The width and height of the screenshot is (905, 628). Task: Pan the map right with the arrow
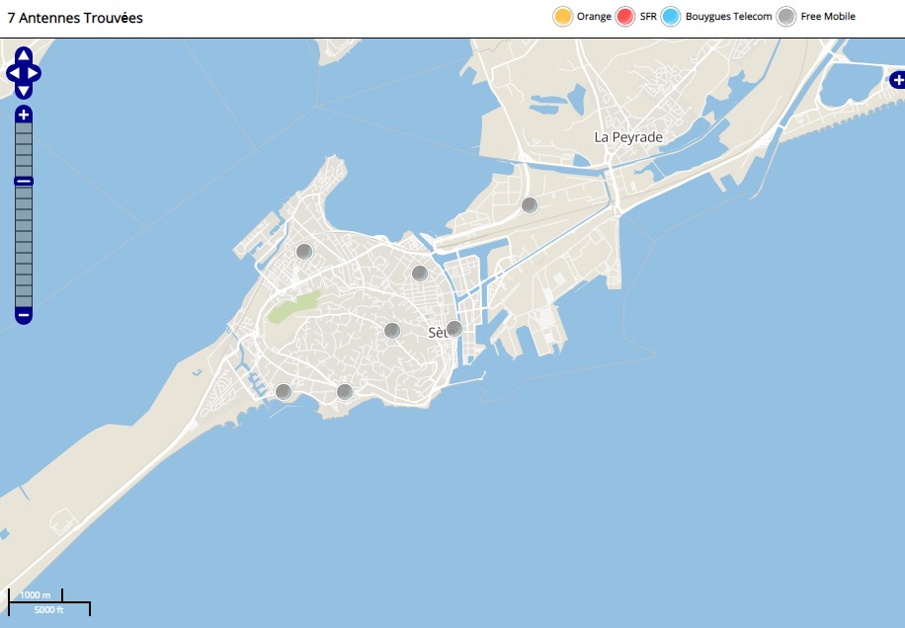[34, 73]
